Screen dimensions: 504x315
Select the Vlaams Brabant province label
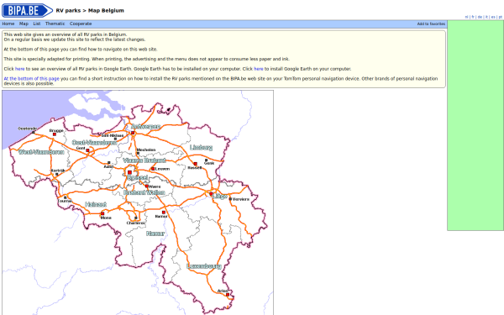tap(144, 160)
